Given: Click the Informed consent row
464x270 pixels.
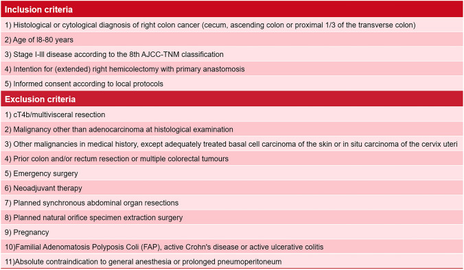Looking at the screenshot, I should tap(232, 84).
